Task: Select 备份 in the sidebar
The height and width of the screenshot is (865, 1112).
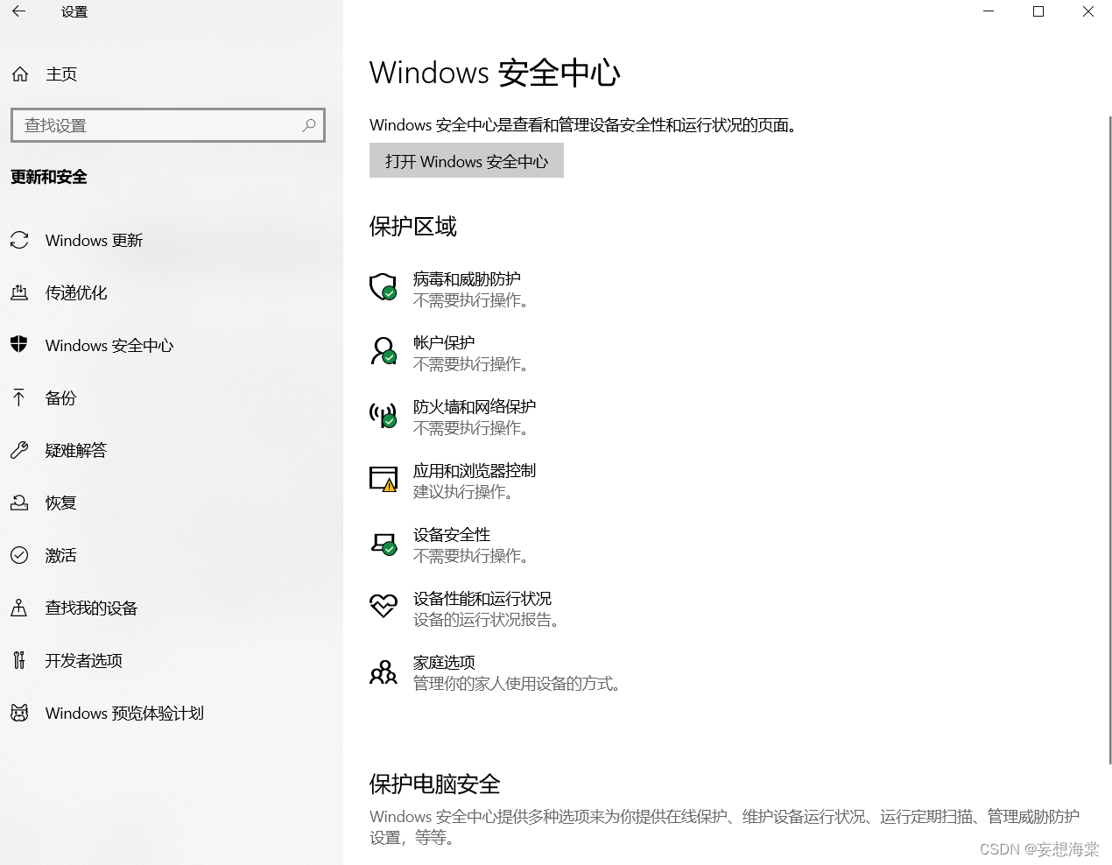Action: pyautogui.click(x=61, y=397)
